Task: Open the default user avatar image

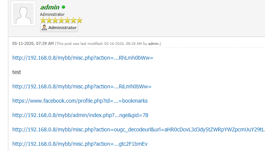Action: point(23,14)
